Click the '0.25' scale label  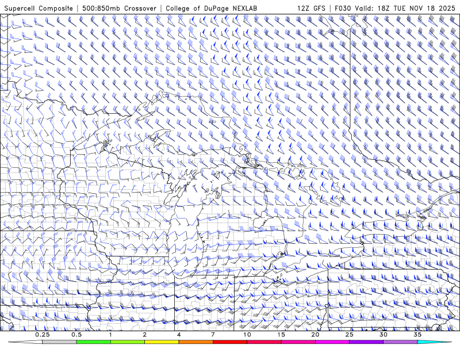43,335
